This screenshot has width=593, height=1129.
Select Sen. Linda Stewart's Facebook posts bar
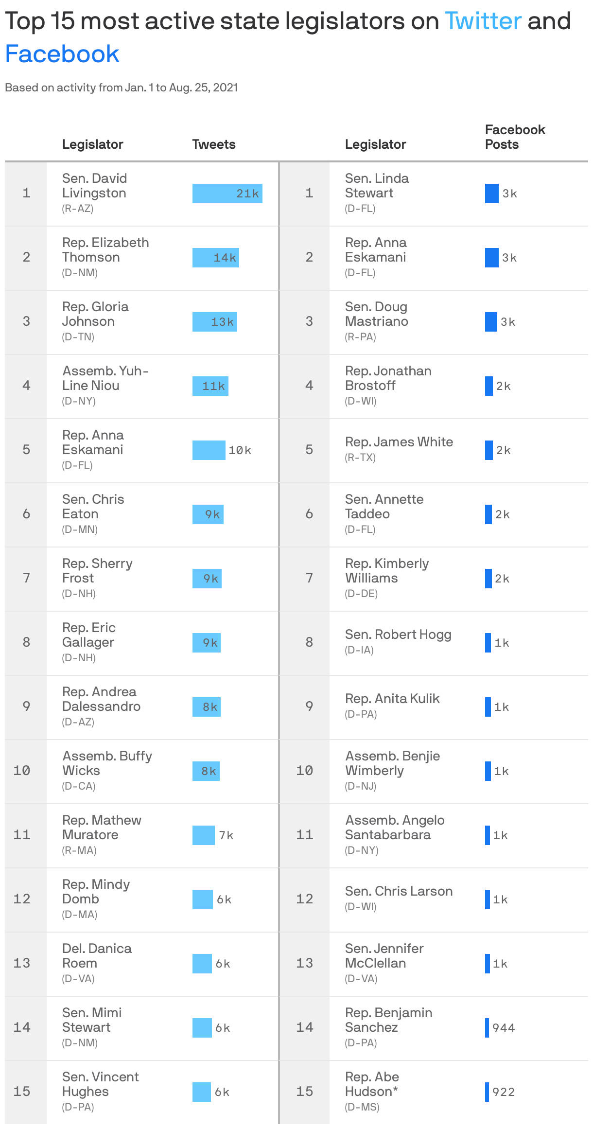coord(492,194)
